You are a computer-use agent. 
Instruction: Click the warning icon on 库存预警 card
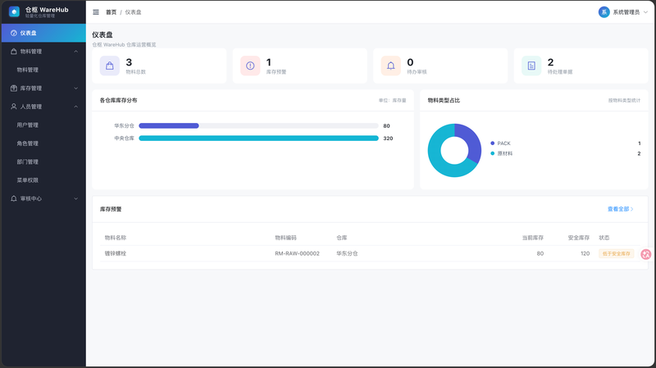250,66
